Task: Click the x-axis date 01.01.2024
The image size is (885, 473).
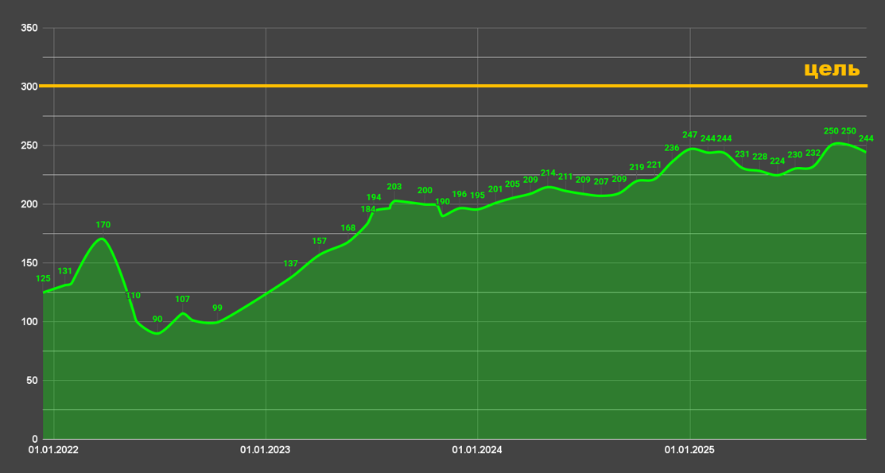Action: [x=477, y=450]
